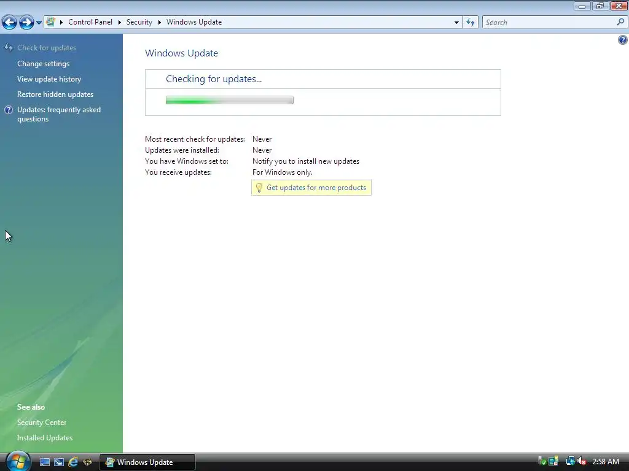Click 'Checking for updates...' status text

tap(214, 79)
